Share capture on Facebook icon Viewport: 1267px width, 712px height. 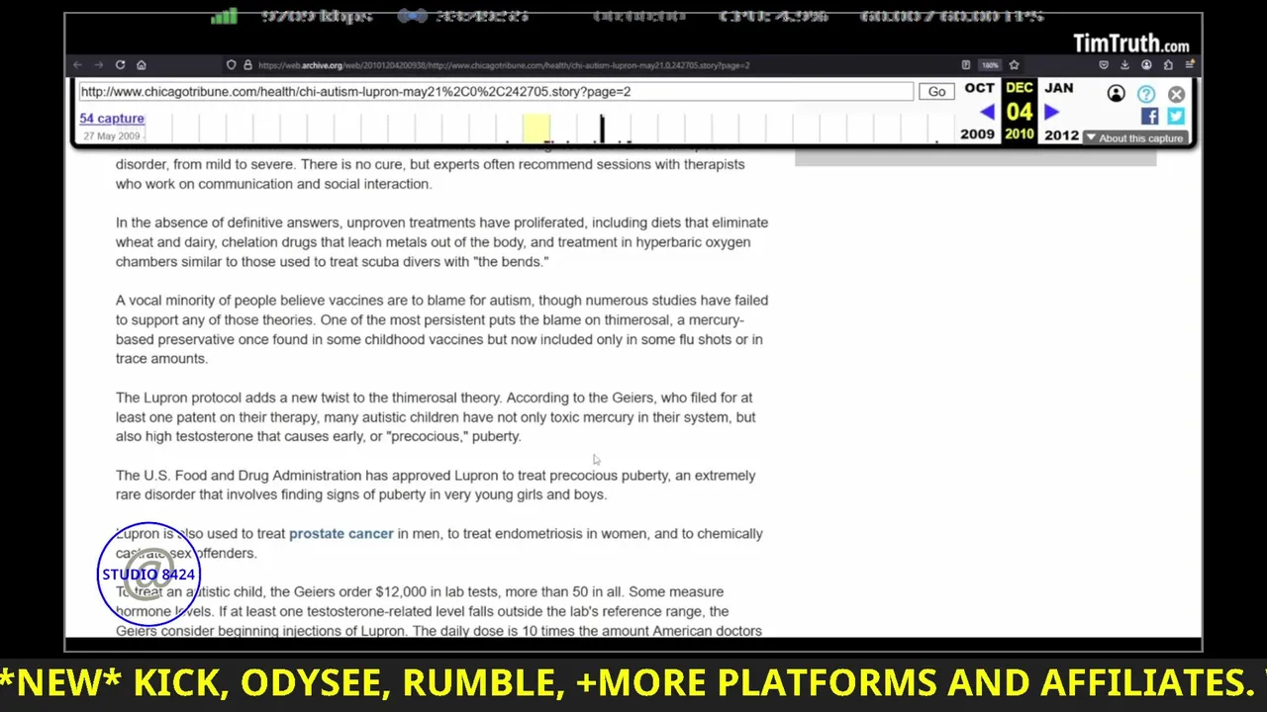point(1149,116)
